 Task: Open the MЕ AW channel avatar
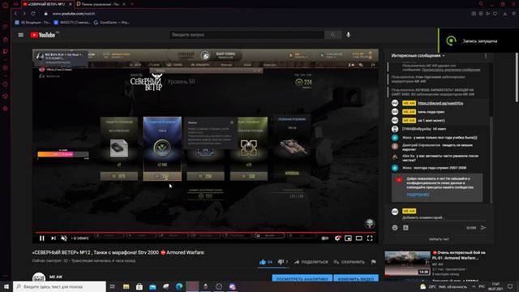click(x=39, y=277)
